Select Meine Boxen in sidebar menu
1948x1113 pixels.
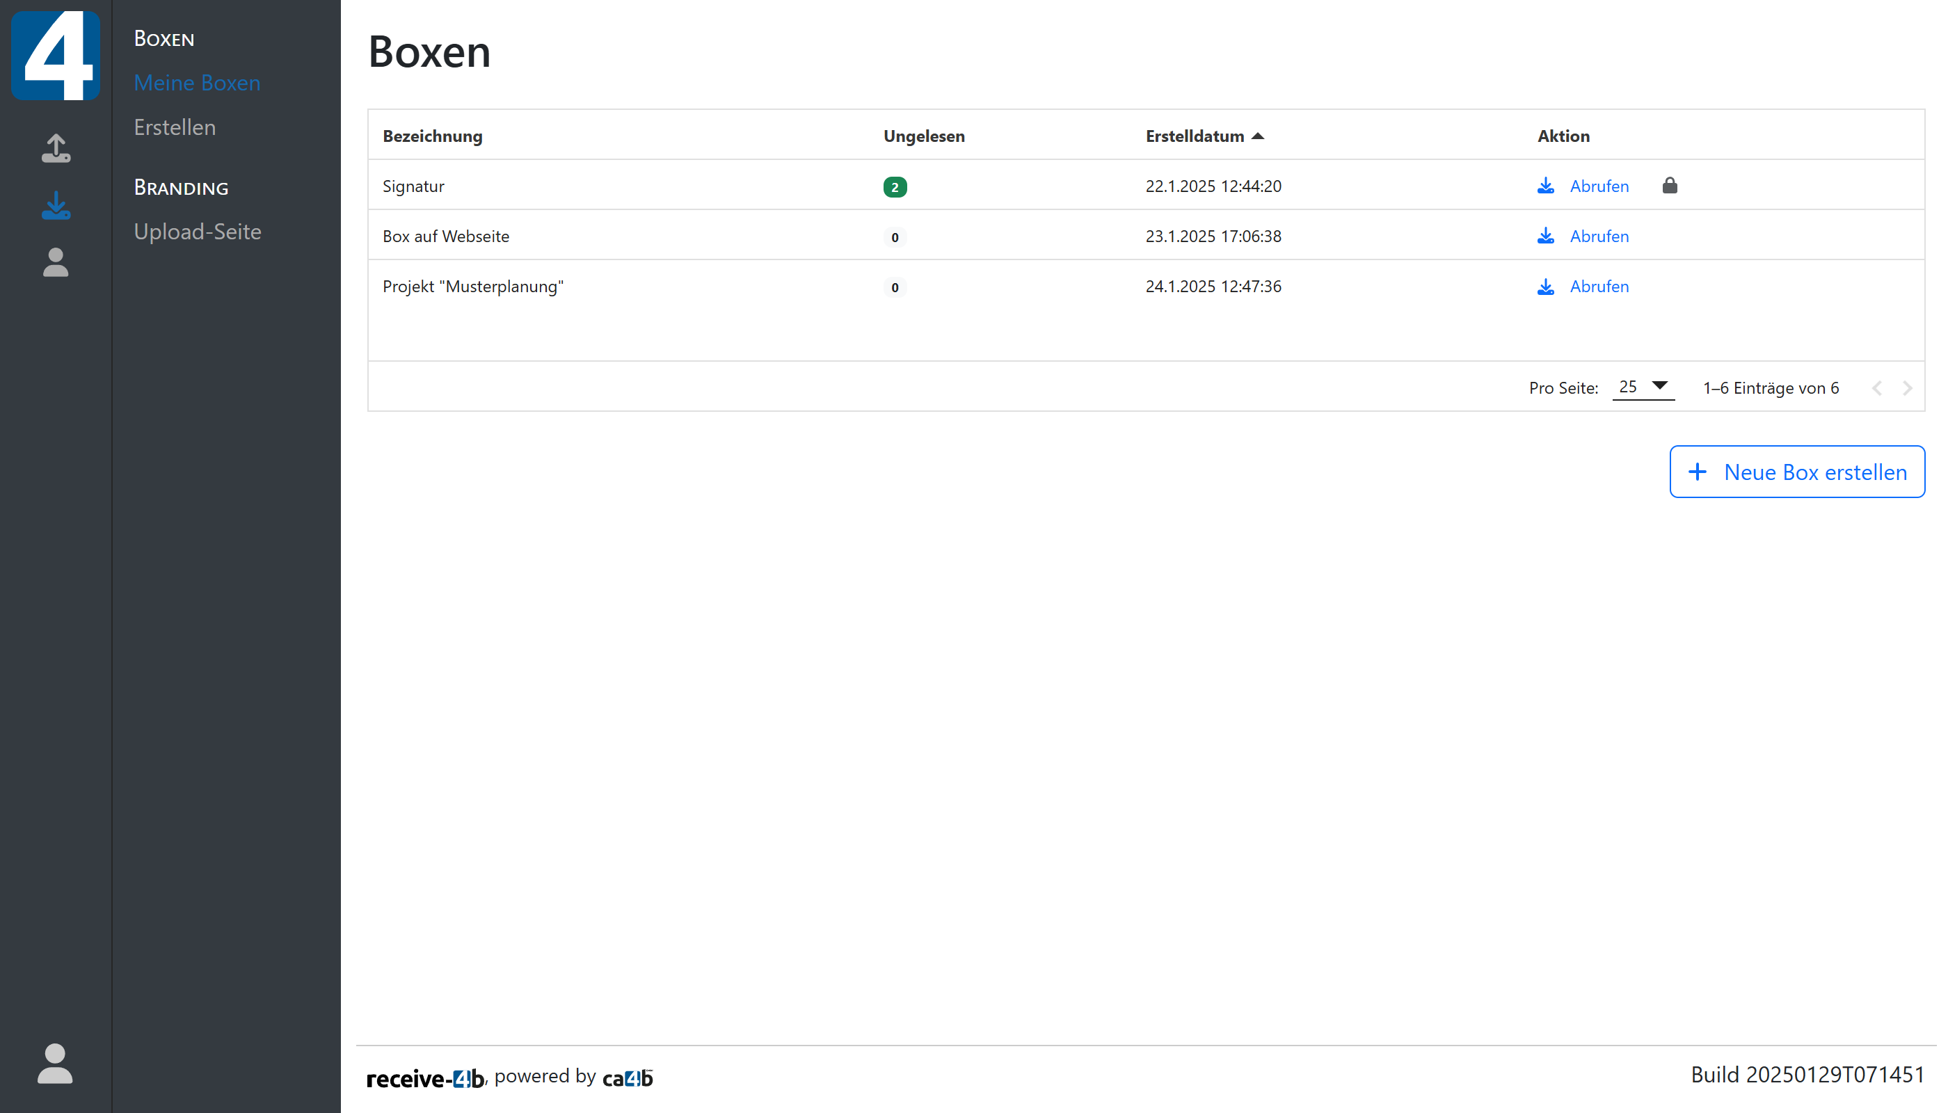pos(198,83)
